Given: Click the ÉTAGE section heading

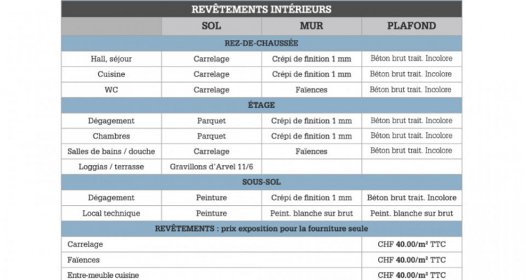Looking at the screenshot, I should (x=261, y=105).
